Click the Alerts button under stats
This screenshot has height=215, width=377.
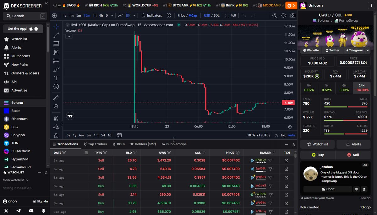pos(353,144)
